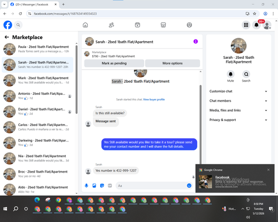The height and width of the screenshot is (222, 278).
Task: Open a new Chrome tab
Action: [x=63, y=4]
